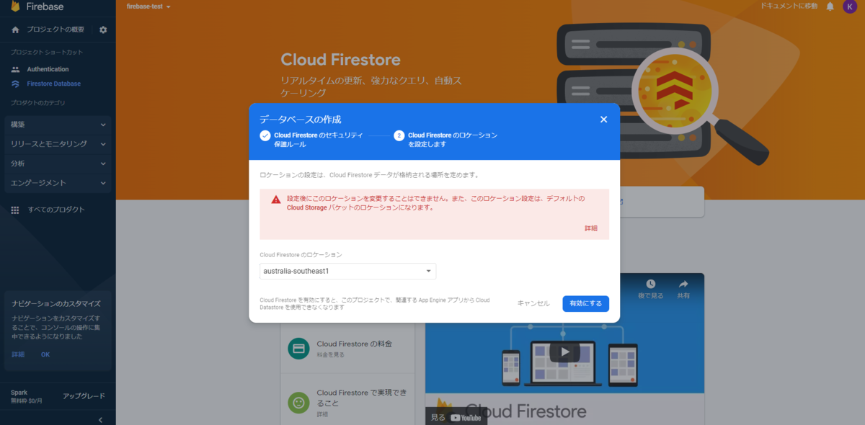865x425 pixels.
Task: Click the アップグレード button
Action: [x=84, y=396]
